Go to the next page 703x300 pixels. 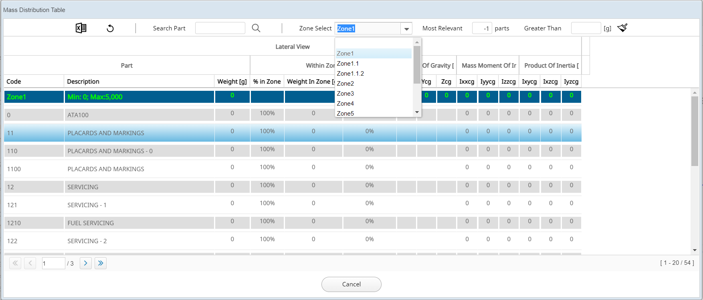tap(85, 263)
